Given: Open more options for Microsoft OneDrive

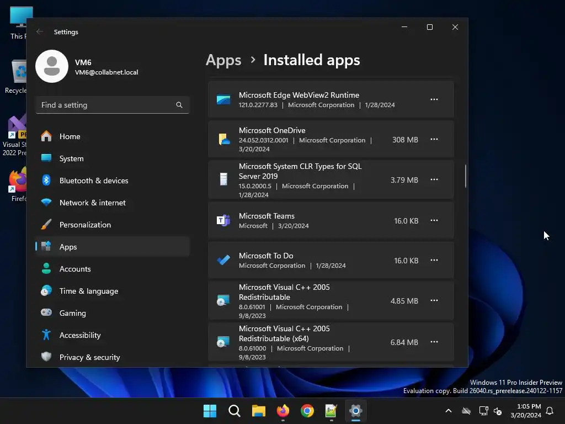Looking at the screenshot, I should pos(434,139).
